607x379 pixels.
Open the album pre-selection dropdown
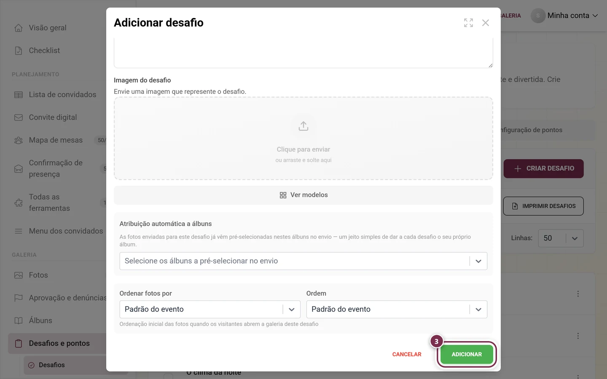pos(303,261)
